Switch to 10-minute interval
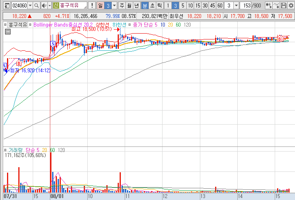 click(190, 5)
